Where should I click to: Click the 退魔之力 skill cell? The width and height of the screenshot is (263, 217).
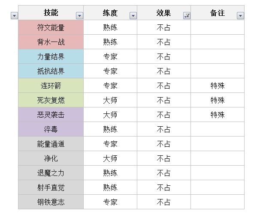click(x=51, y=173)
